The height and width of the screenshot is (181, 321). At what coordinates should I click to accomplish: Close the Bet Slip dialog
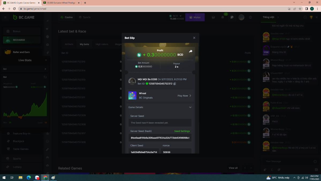194,38
